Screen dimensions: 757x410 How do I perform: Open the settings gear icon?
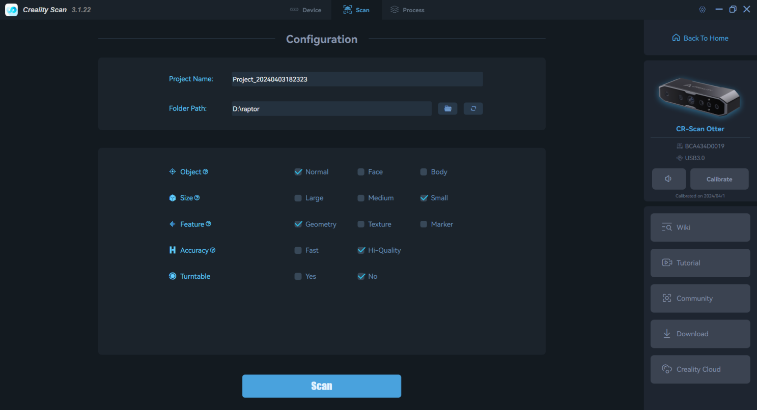703,10
